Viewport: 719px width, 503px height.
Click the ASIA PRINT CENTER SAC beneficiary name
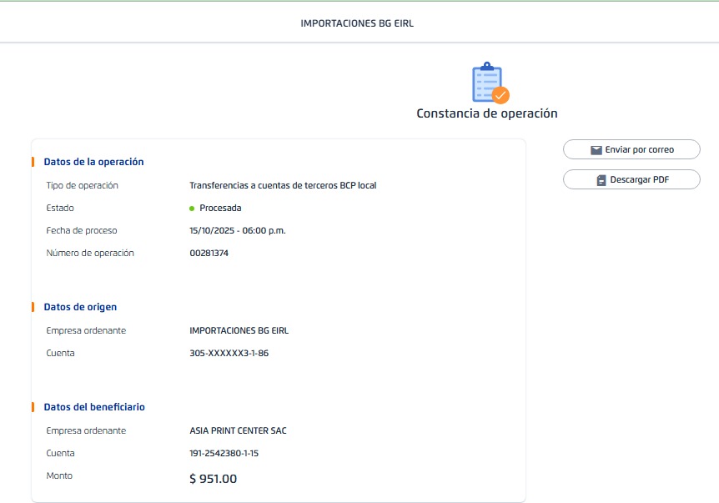point(239,430)
